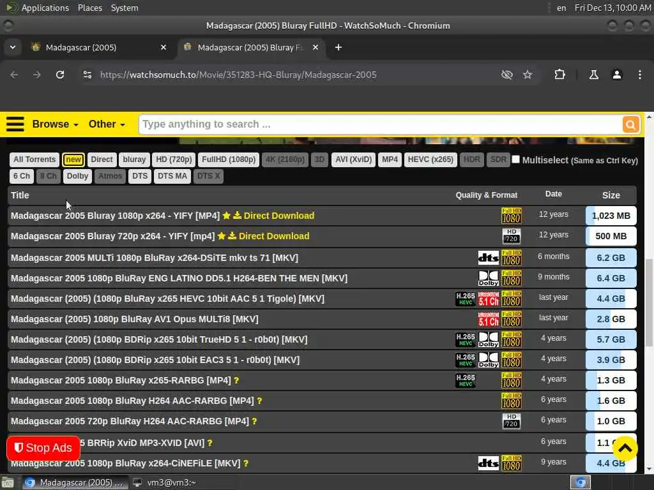The height and width of the screenshot is (490, 654).
Task: Go forward with the browser forward arrow
Action: (x=36, y=75)
